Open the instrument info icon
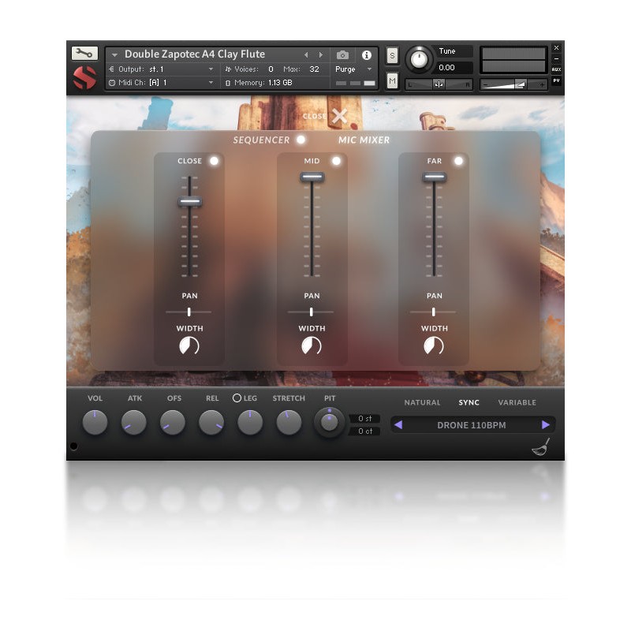This screenshot has width=631, height=631. (x=366, y=55)
